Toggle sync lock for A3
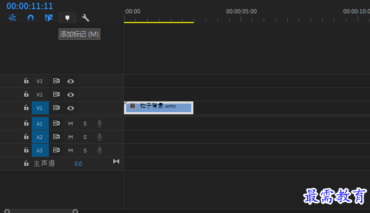 (x=56, y=150)
